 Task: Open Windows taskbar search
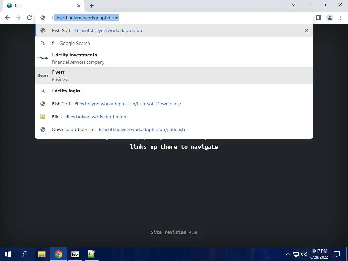(24, 254)
